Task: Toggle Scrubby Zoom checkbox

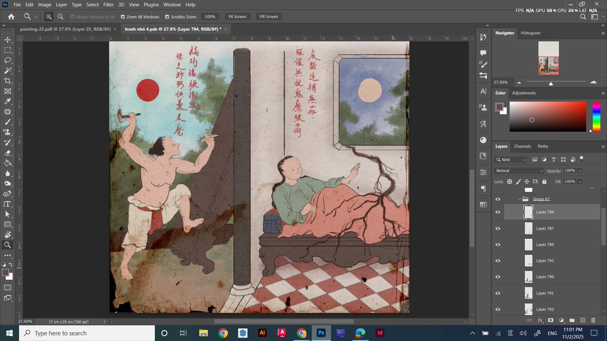Action: [167, 17]
